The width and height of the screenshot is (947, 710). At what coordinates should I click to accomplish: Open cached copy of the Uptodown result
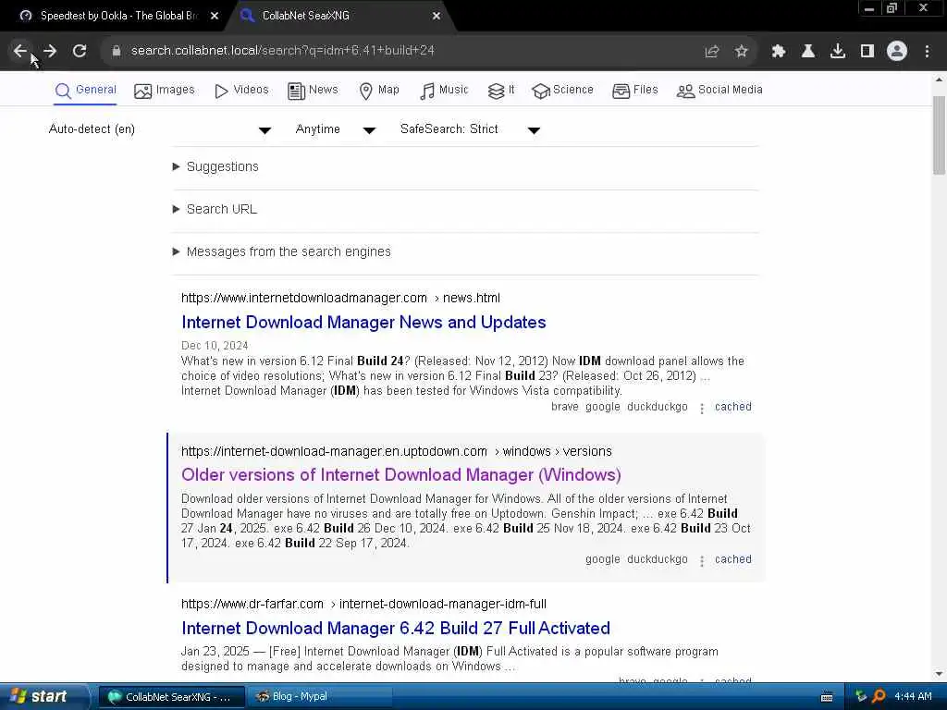733,559
